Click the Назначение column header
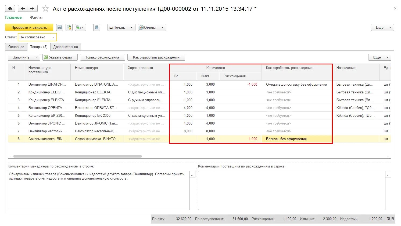Viewport: 401px width, 226px height. pos(356,72)
